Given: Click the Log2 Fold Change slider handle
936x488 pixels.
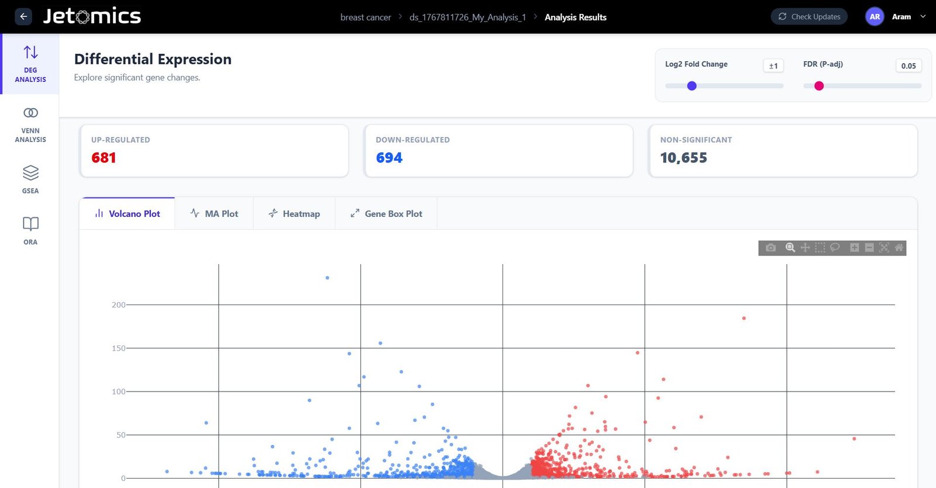Looking at the screenshot, I should [x=692, y=86].
